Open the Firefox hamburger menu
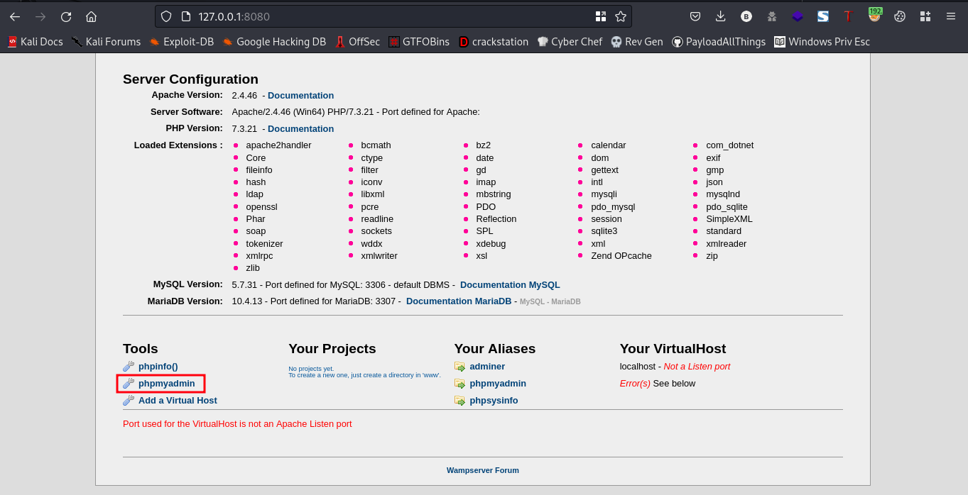This screenshot has width=968, height=495. 951,16
